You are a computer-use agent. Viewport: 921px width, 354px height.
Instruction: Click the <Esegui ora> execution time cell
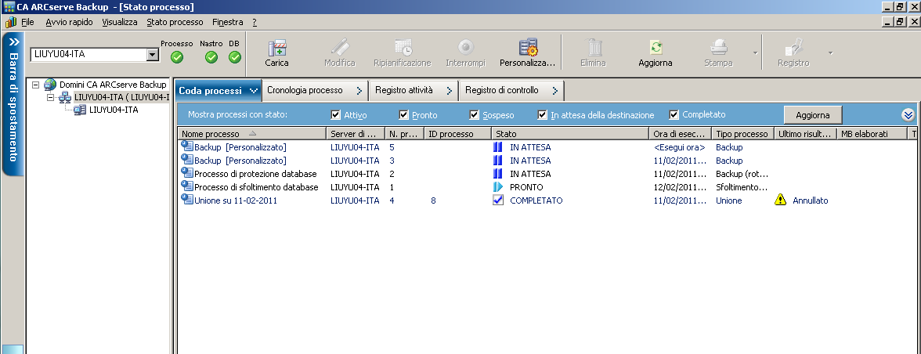[x=679, y=147]
